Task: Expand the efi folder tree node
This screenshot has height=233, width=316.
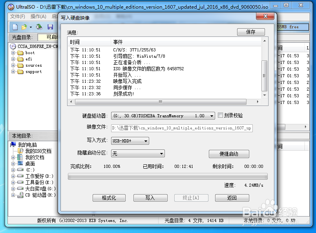Action: (13, 59)
